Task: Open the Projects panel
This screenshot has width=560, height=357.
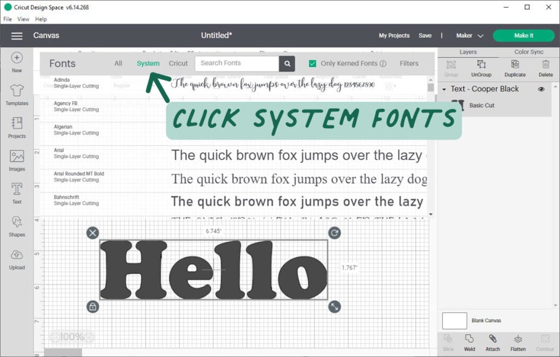Action: click(x=17, y=128)
